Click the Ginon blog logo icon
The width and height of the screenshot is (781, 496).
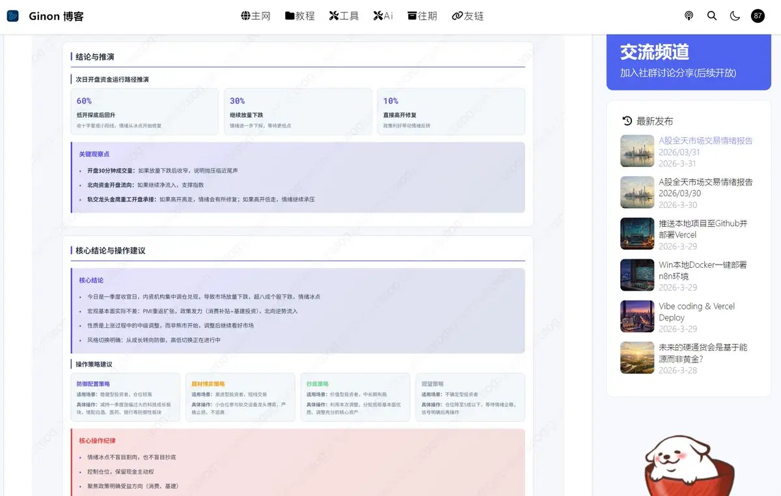[x=13, y=16]
